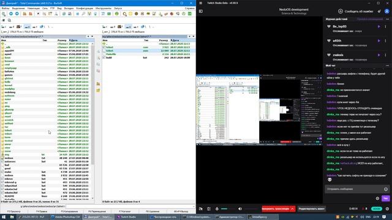Switch to Adobe Photoshop taskbar item
This screenshot has width=392, height=220.
click(66, 217)
